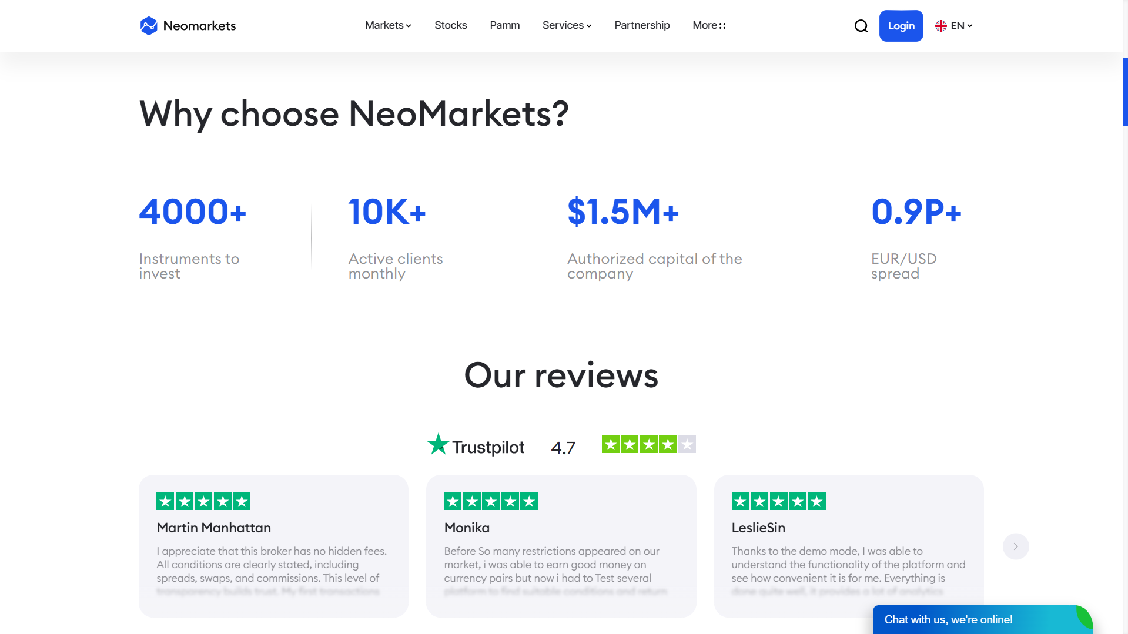
Task: Click LeslieSin's five-star rating
Action: click(x=779, y=501)
